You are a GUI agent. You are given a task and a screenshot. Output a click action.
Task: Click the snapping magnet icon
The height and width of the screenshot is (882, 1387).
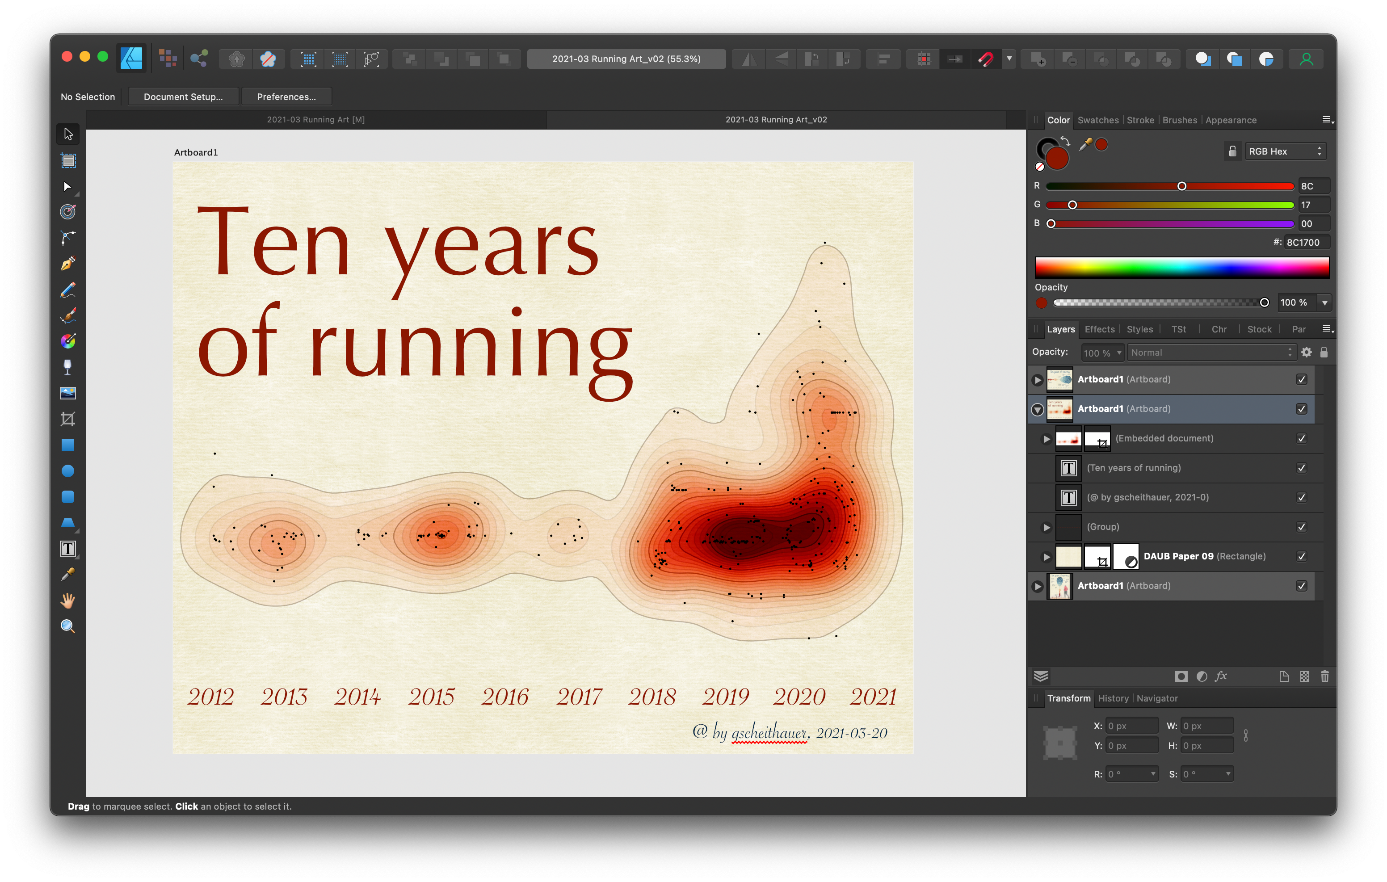(986, 59)
